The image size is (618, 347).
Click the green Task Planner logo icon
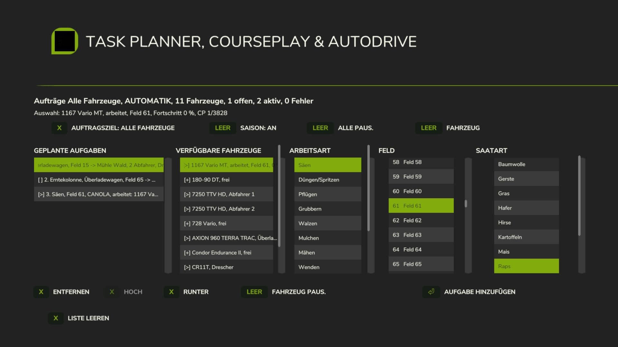(65, 41)
